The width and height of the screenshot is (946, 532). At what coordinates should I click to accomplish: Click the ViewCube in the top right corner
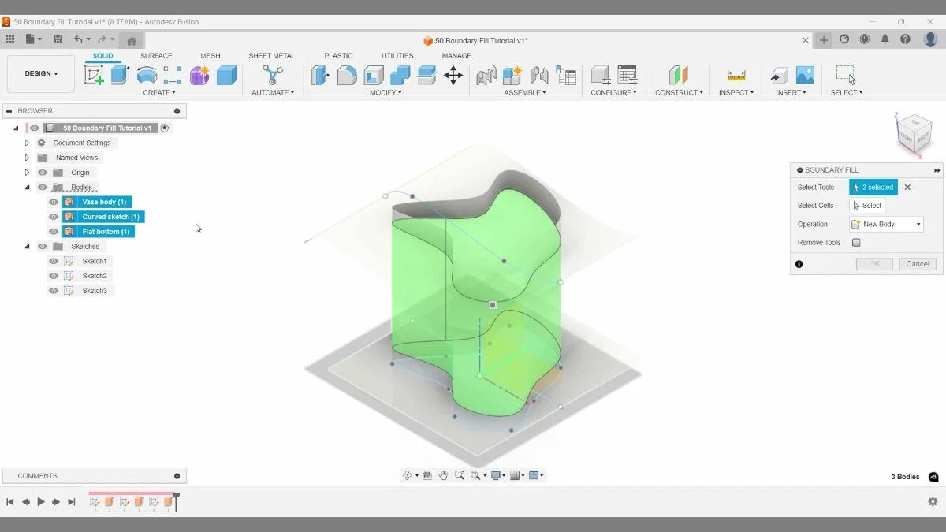click(914, 134)
